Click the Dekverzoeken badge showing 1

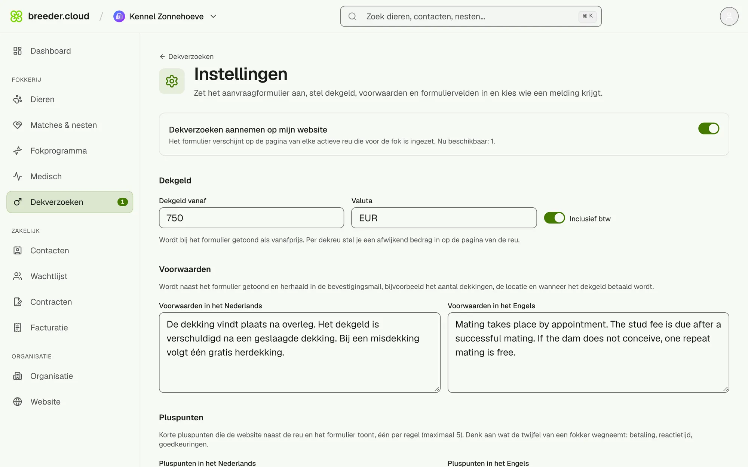[x=123, y=202]
